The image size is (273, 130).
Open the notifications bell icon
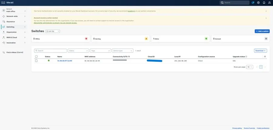click(x=264, y=3)
